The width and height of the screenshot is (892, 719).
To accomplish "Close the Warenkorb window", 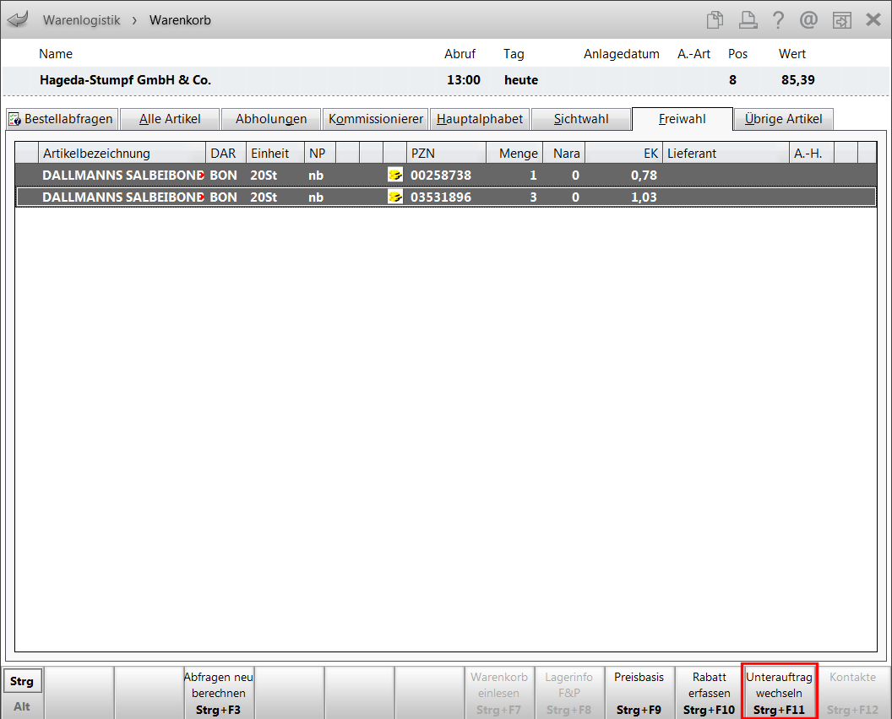I will click(x=873, y=20).
